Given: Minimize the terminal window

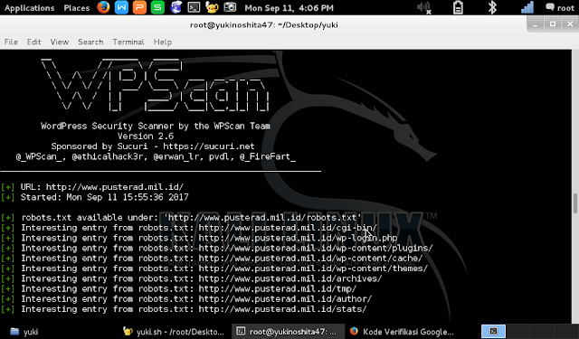Looking at the screenshot, I should click(x=535, y=24).
